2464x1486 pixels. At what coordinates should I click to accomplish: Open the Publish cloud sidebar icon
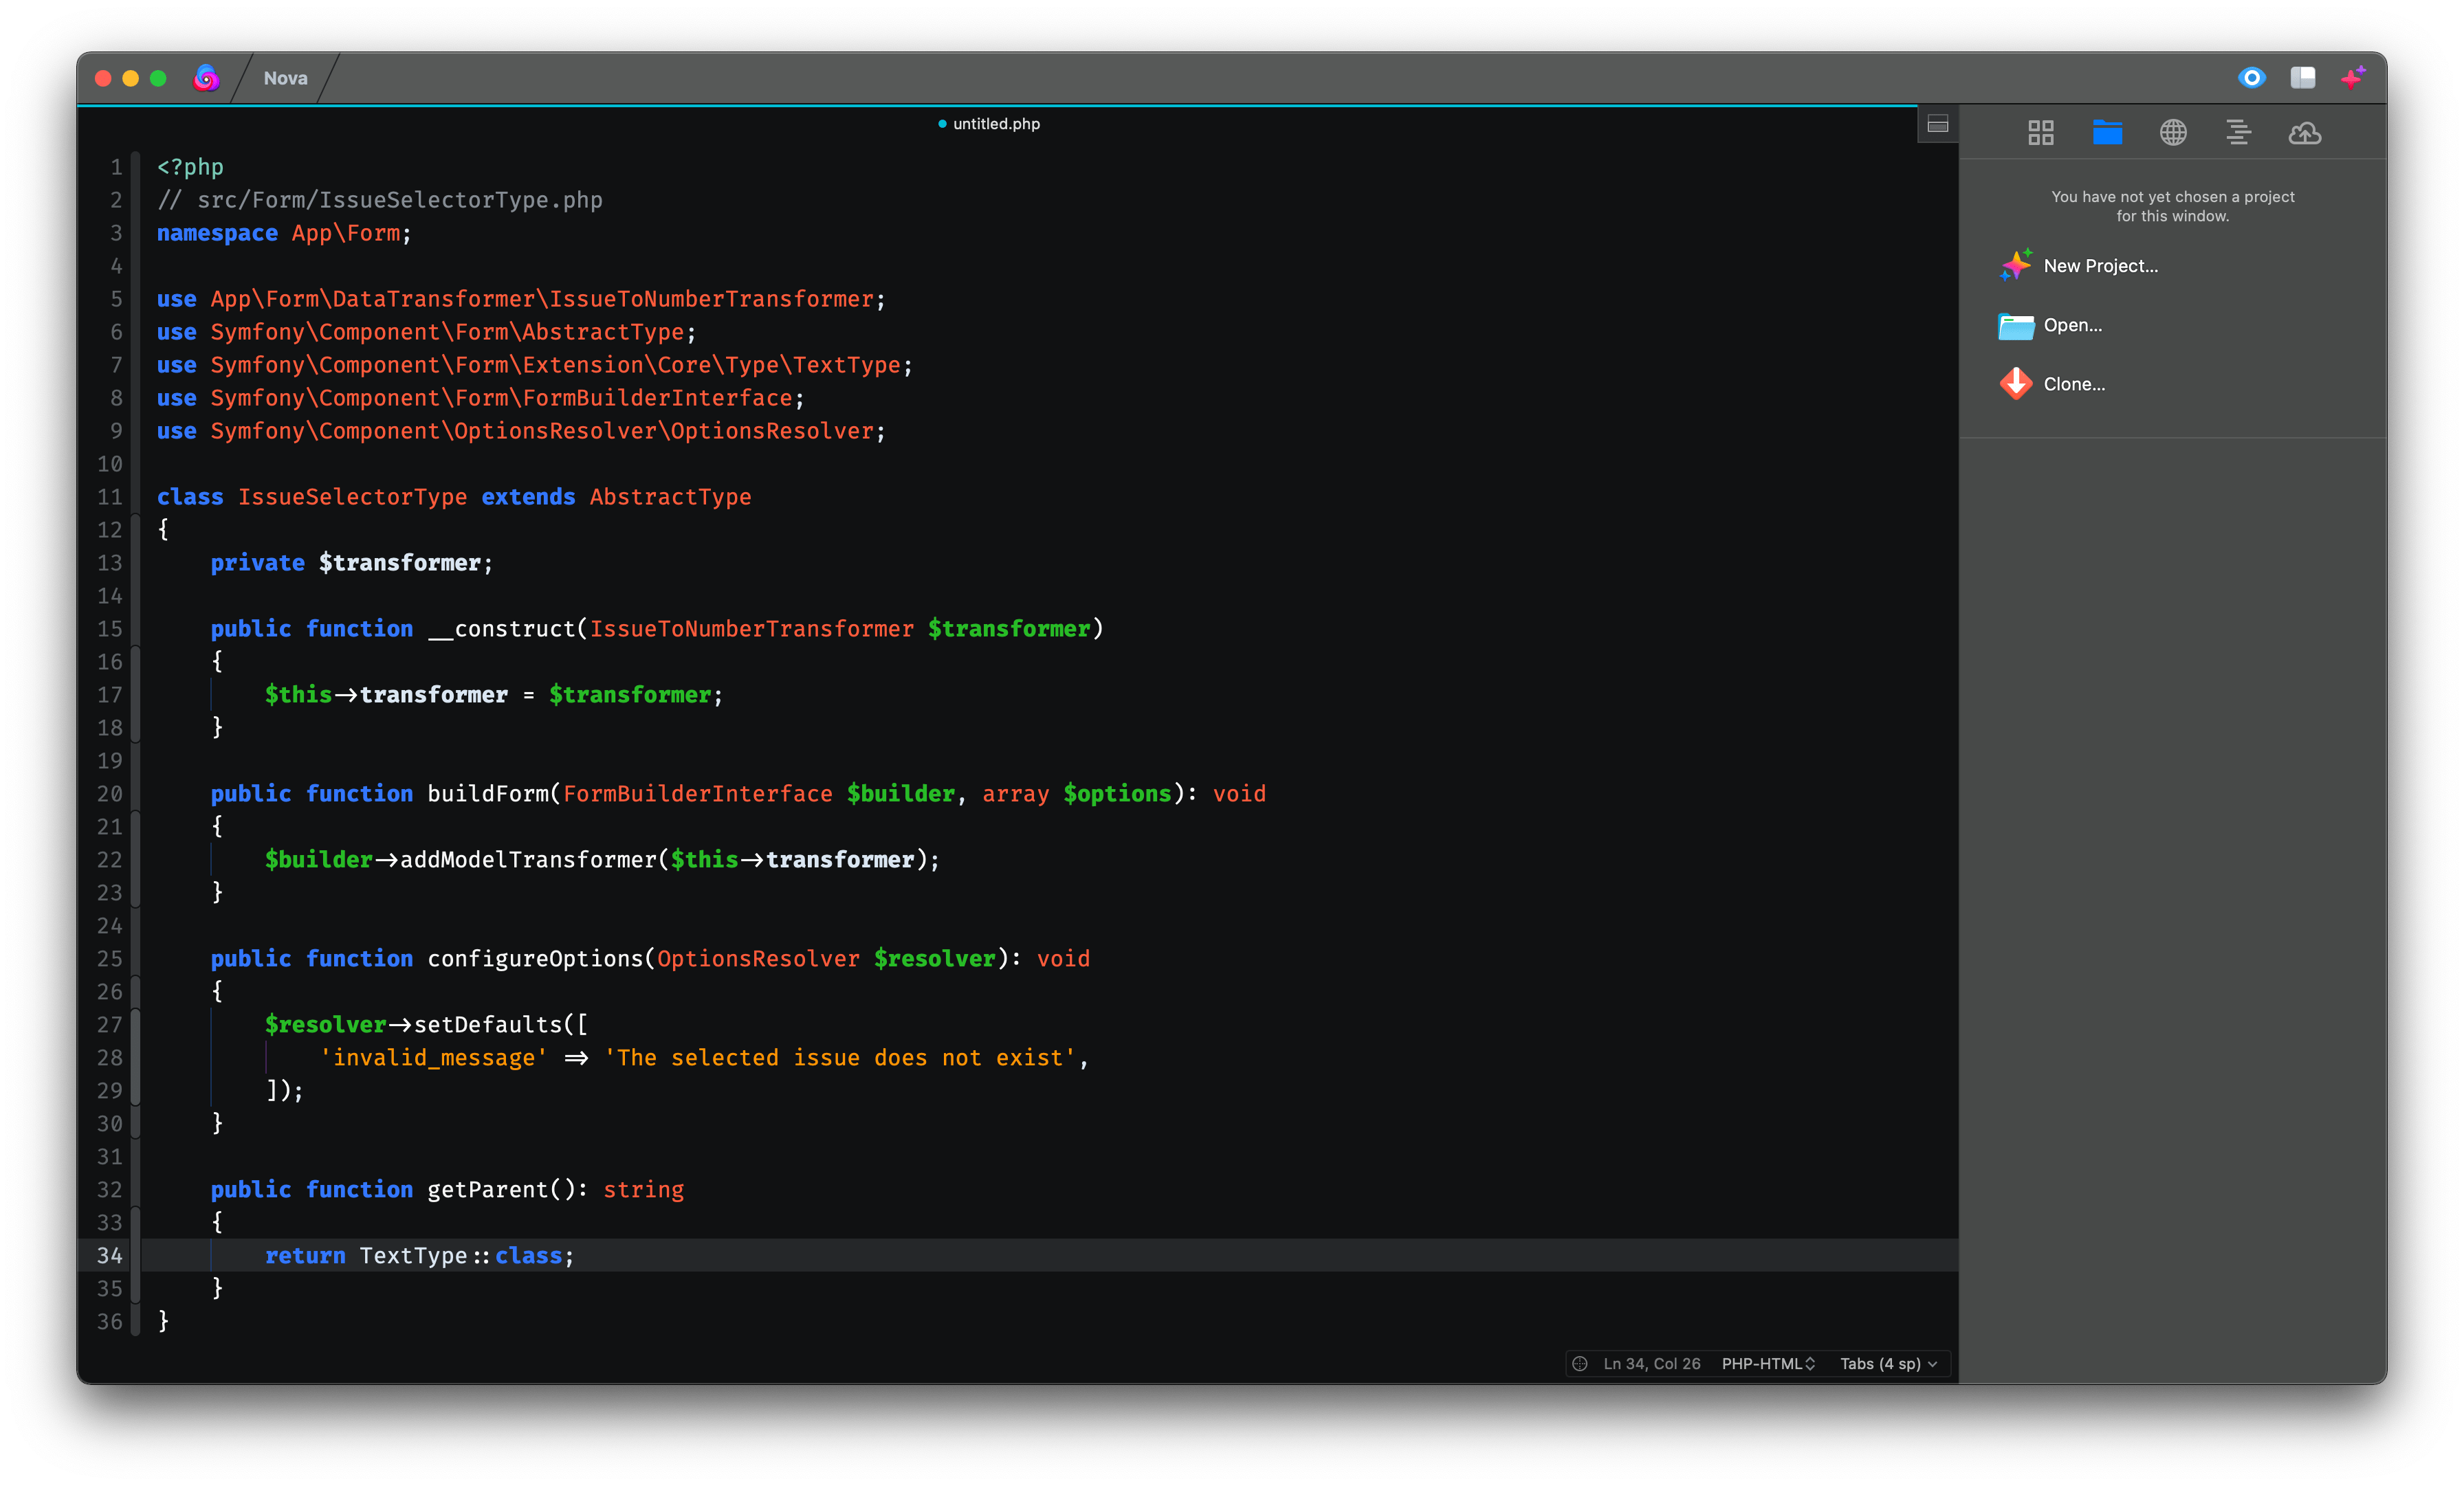click(2304, 133)
